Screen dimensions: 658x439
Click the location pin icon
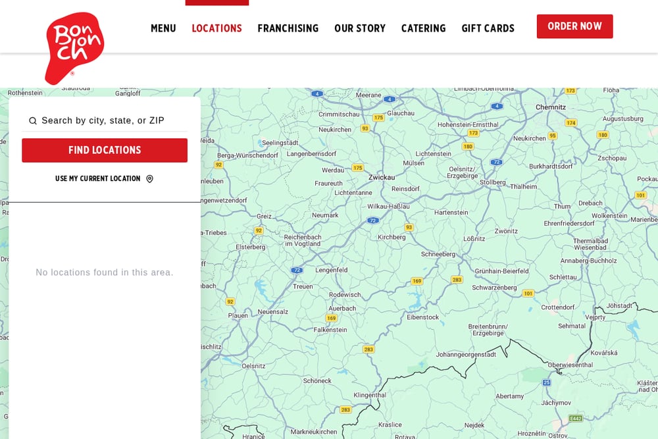pyautogui.click(x=149, y=179)
